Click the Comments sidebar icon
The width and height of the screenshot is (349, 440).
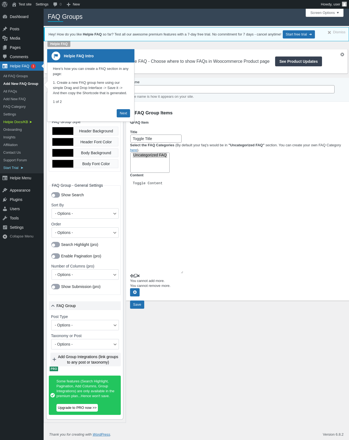(x=5, y=57)
